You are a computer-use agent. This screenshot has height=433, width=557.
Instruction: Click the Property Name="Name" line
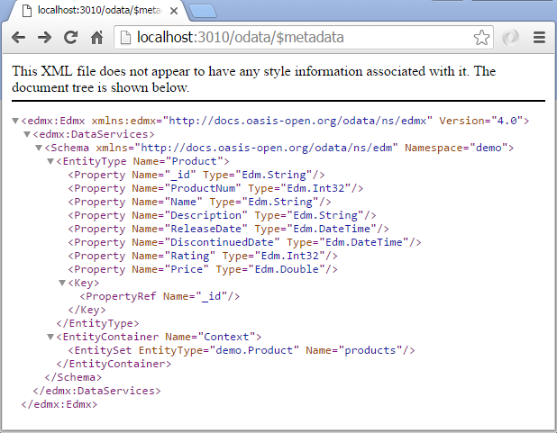pos(200,202)
